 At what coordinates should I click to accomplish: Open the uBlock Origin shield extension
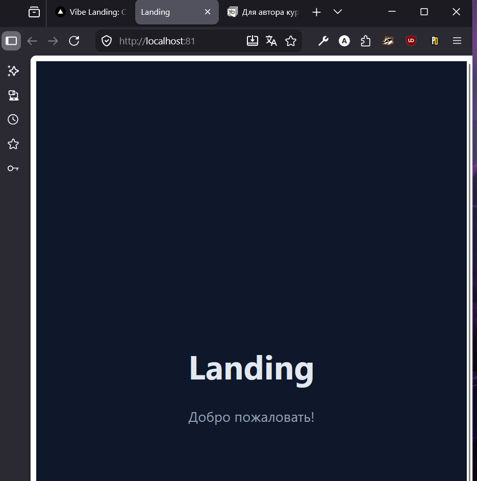411,41
